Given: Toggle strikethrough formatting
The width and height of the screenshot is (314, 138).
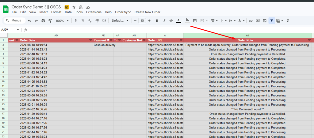Looking at the screenshot, I should coord(171,21).
